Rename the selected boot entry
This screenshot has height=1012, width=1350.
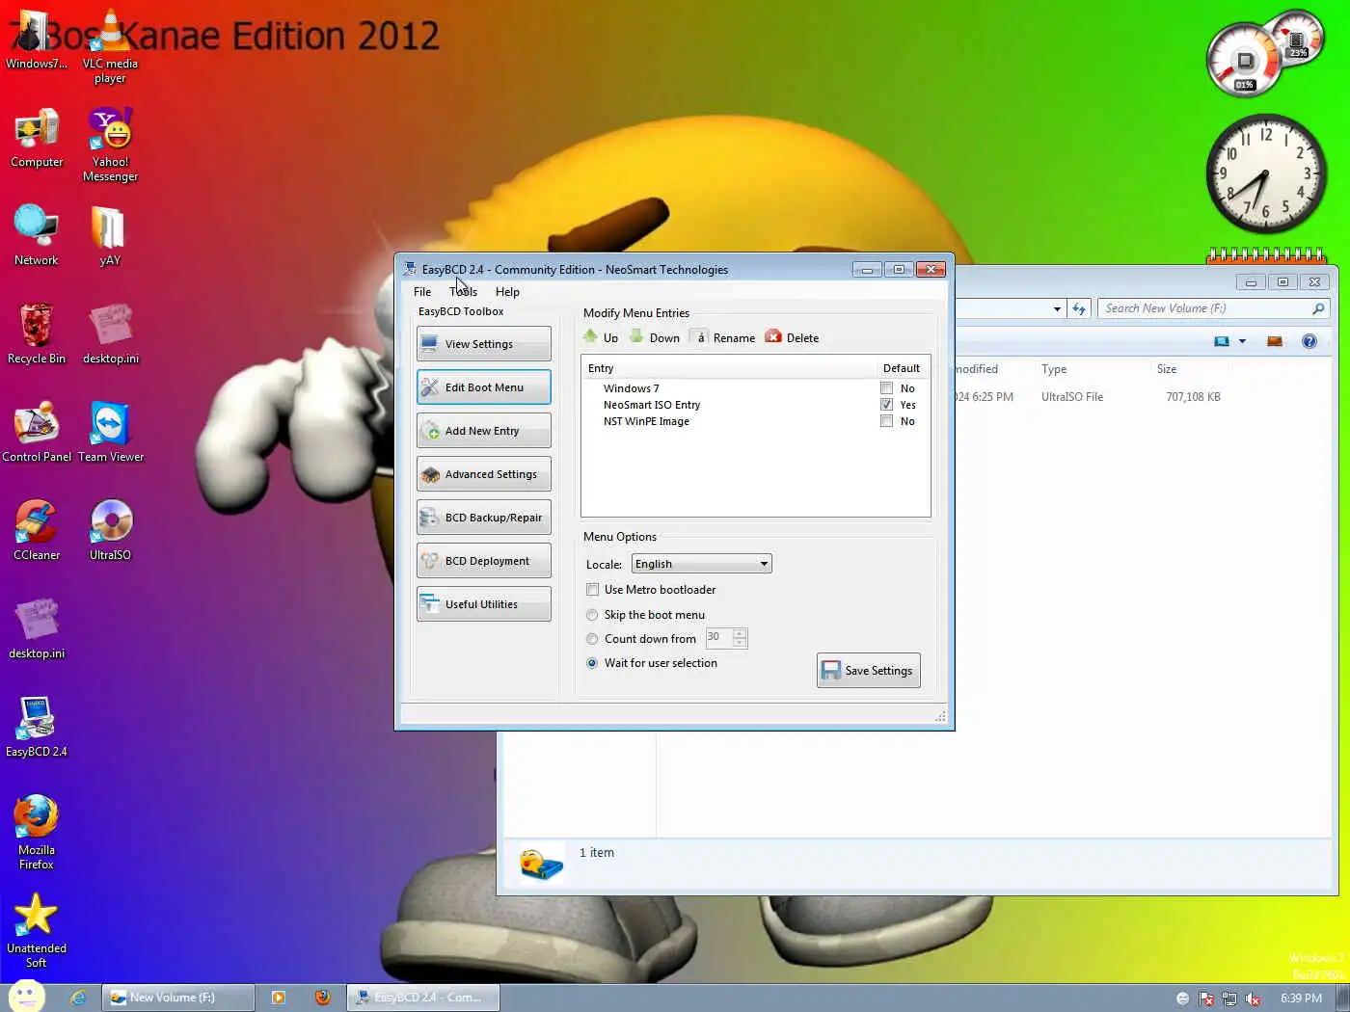(x=723, y=337)
